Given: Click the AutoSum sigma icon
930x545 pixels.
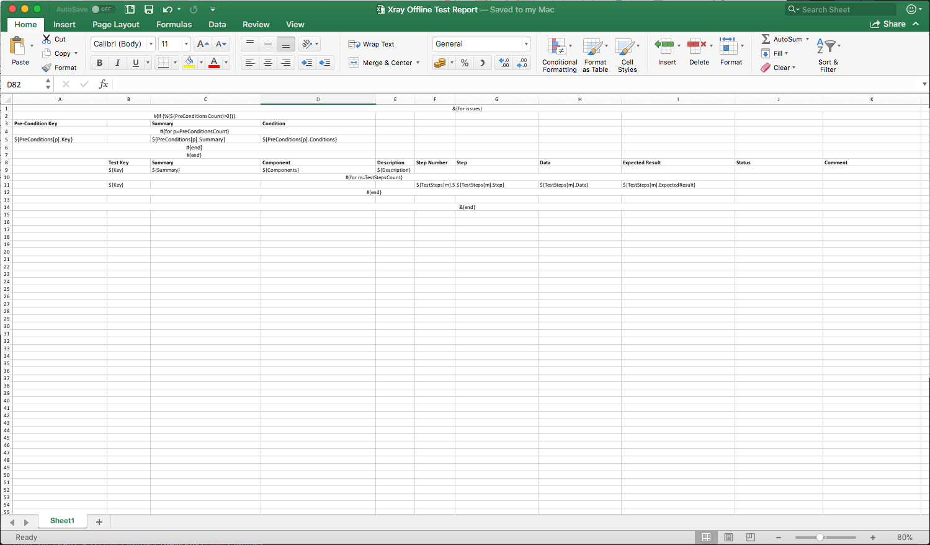Looking at the screenshot, I should (766, 39).
